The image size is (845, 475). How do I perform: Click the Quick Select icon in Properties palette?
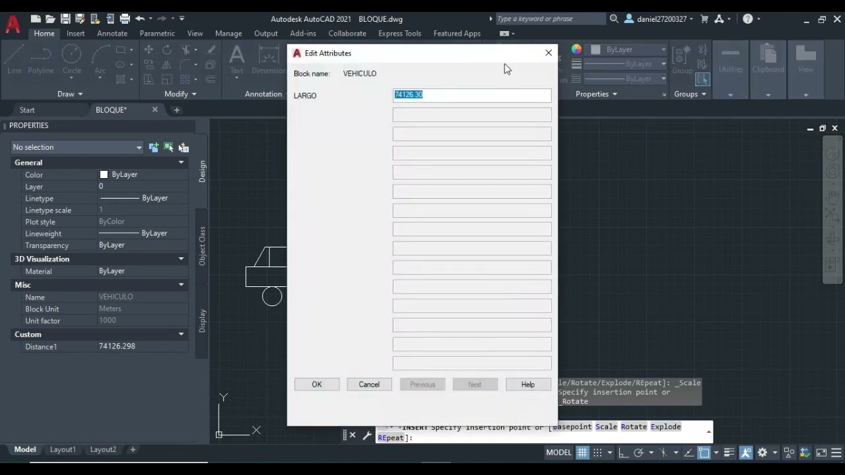click(x=184, y=147)
